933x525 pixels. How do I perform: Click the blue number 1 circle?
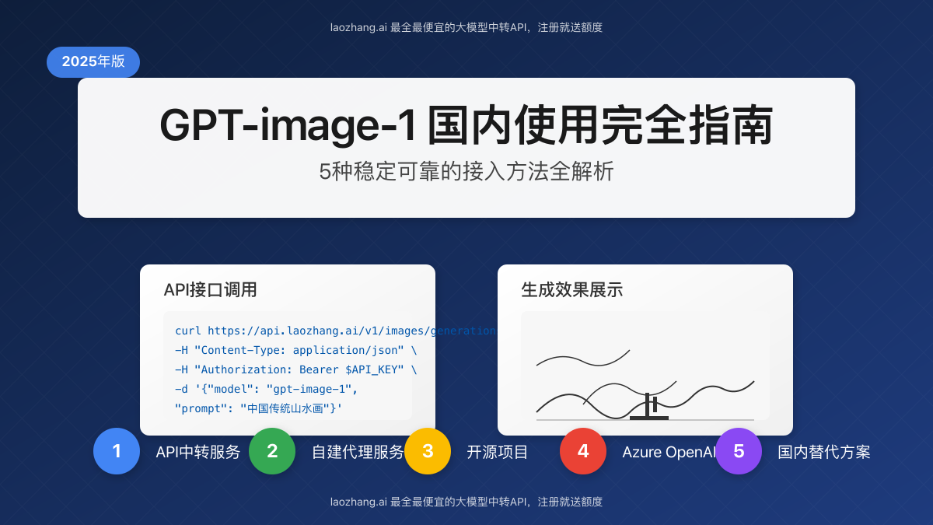[117, 451]
